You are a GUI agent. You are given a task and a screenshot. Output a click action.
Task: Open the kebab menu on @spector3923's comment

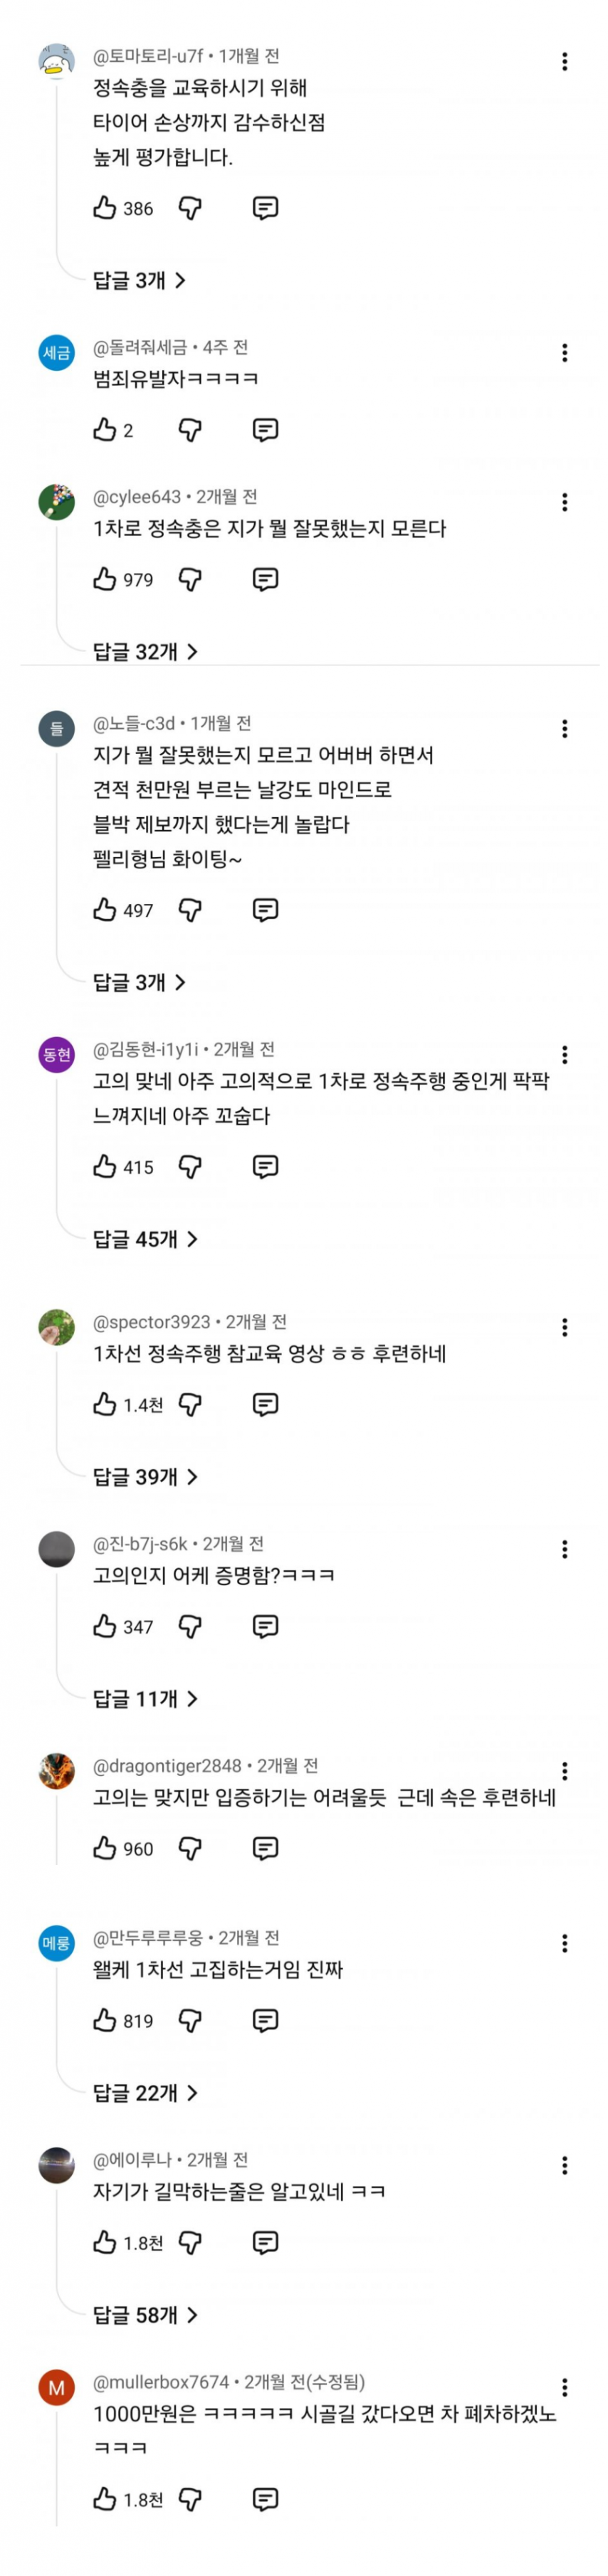tap(565, 1327)
